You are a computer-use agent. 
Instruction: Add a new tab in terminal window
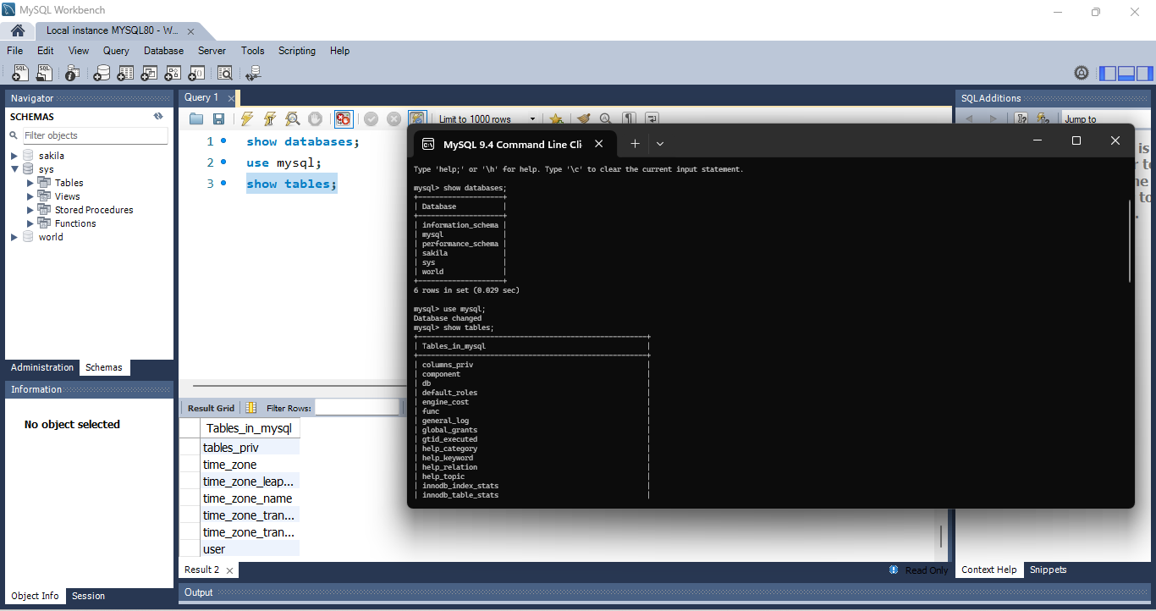(635, 144)
